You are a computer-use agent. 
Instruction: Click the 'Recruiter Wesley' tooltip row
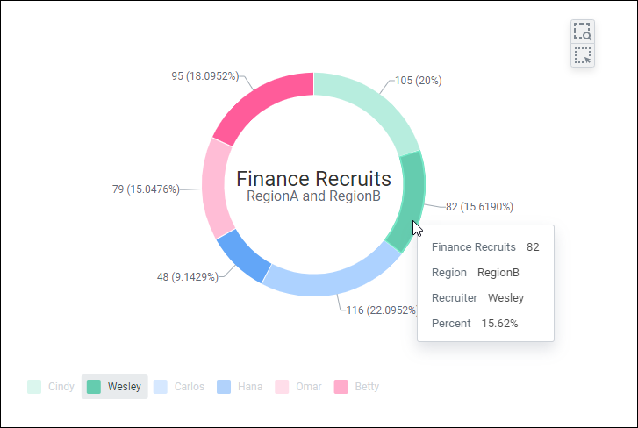477,298
